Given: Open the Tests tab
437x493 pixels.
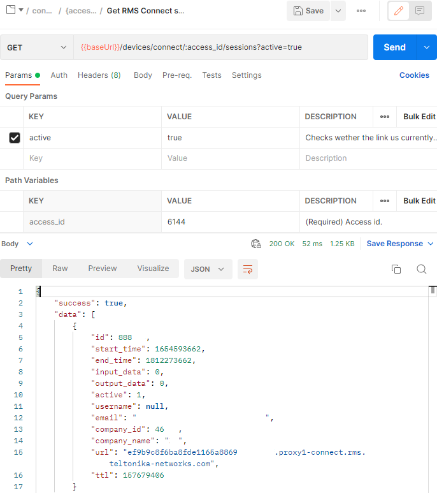Looking at the screenshot, I should click(x=211, y=75).
